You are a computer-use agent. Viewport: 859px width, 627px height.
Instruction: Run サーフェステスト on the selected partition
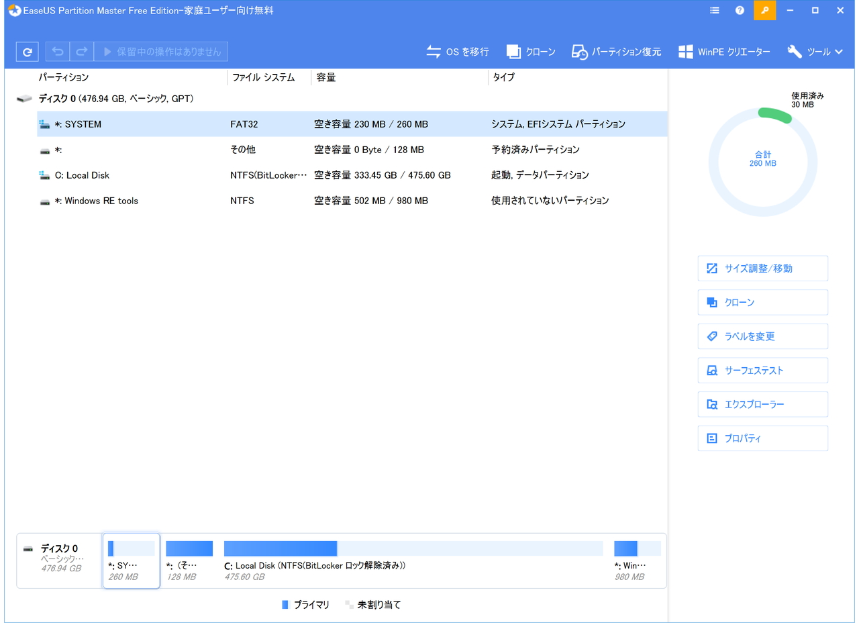(x=762, y=370)
